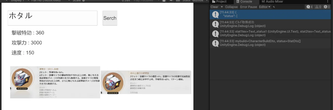333x110 pixels.
Task: Toggle Gizmos in the Game view
Action: click(x=197, y=1)
